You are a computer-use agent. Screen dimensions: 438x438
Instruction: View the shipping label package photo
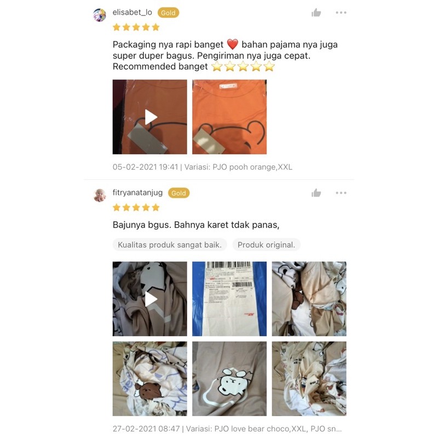pyautogui.click(x=229, y=298)
